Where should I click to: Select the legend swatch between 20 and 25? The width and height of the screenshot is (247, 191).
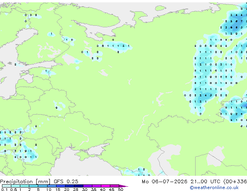click(70, 186)
